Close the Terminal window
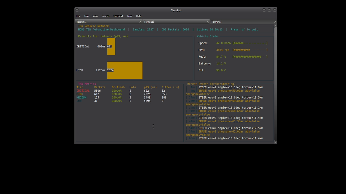The height and width of the screenshot is (194, 346). point(274,10)
